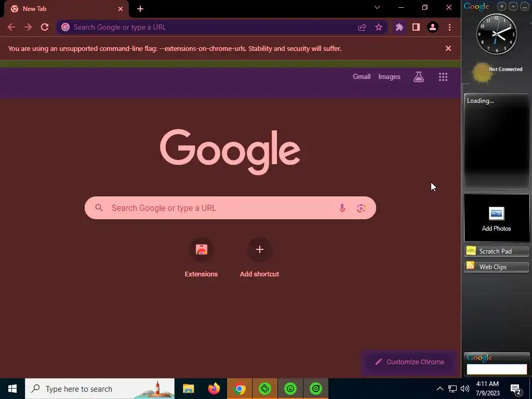The width and height of the screenshot is (532, 399).
Task: Click the Loading... gadget panel
Action: (497, 141)
